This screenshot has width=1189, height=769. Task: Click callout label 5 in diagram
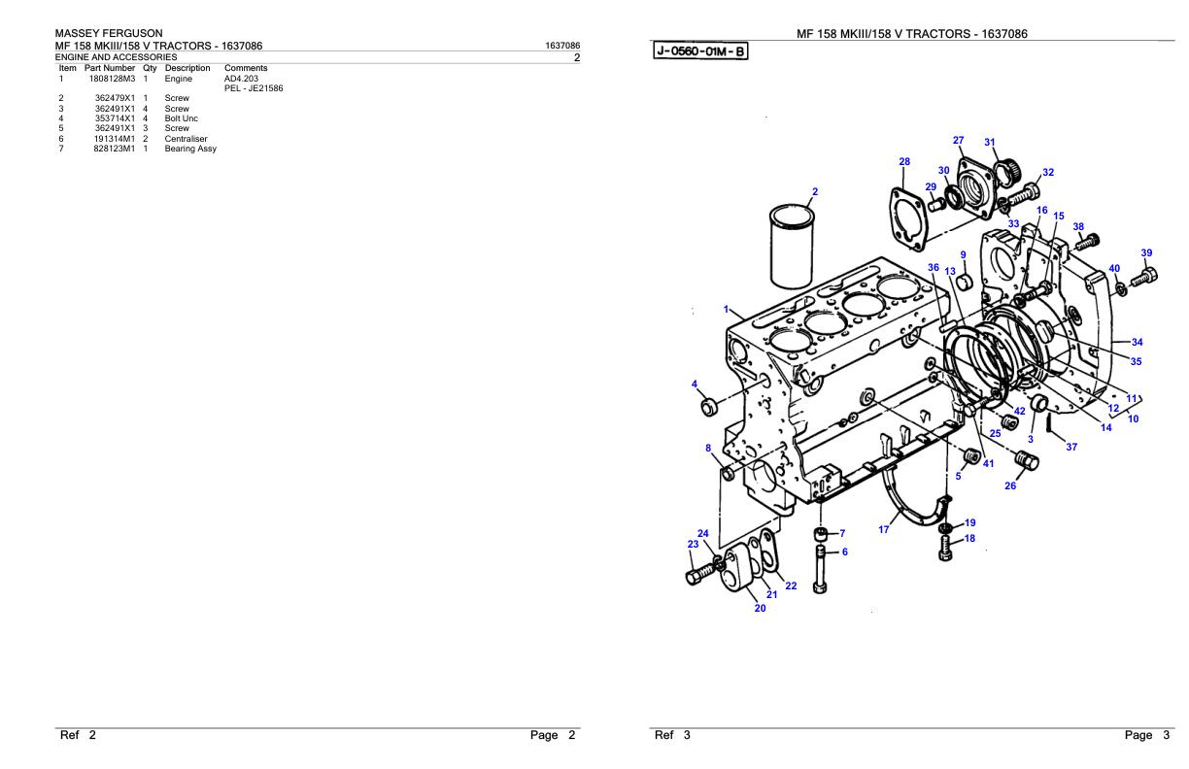pyautogui.click(x=958, y=477)
